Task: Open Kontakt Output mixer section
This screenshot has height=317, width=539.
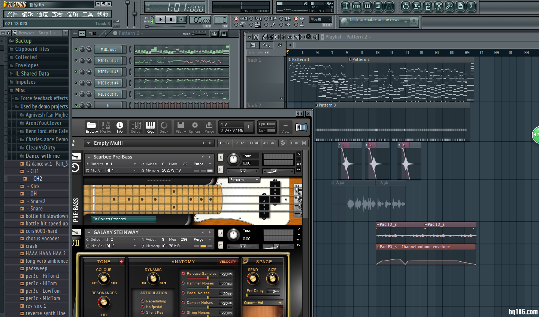Action: [136, 127]
